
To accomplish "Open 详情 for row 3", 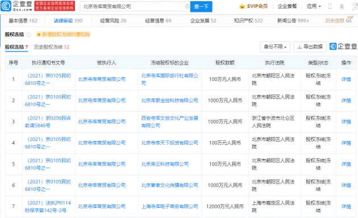I will pyautogui.click(x=346, y=122).
